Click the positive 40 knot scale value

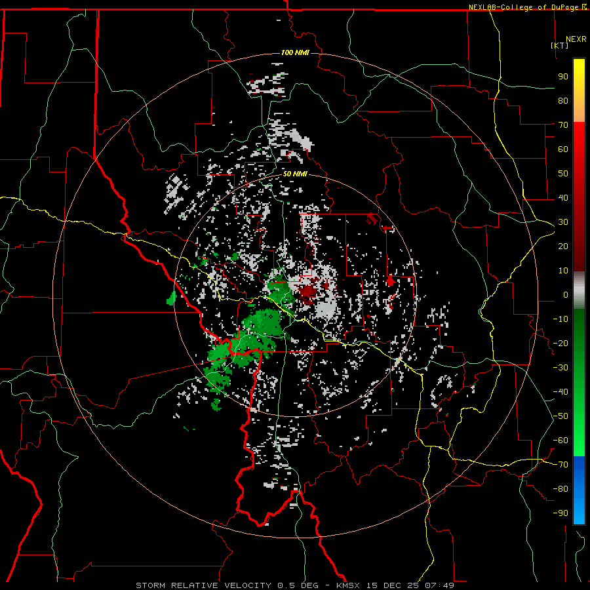click(563, 197)
